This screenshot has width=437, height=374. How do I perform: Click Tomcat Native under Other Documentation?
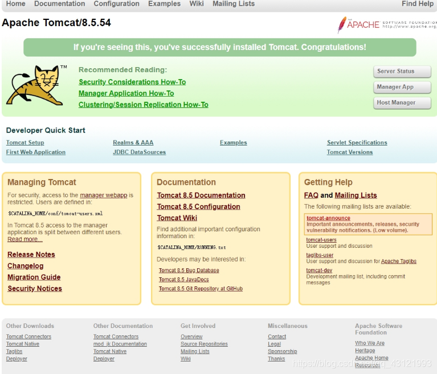[x=110, y=351]
